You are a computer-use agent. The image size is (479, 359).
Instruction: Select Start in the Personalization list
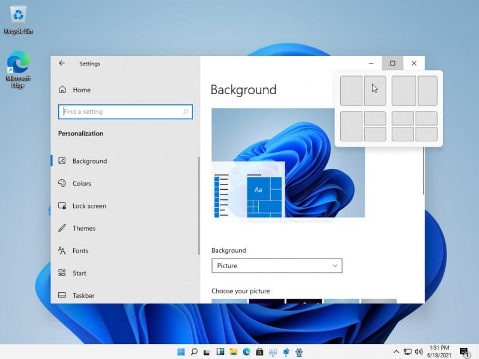point(79,273)
